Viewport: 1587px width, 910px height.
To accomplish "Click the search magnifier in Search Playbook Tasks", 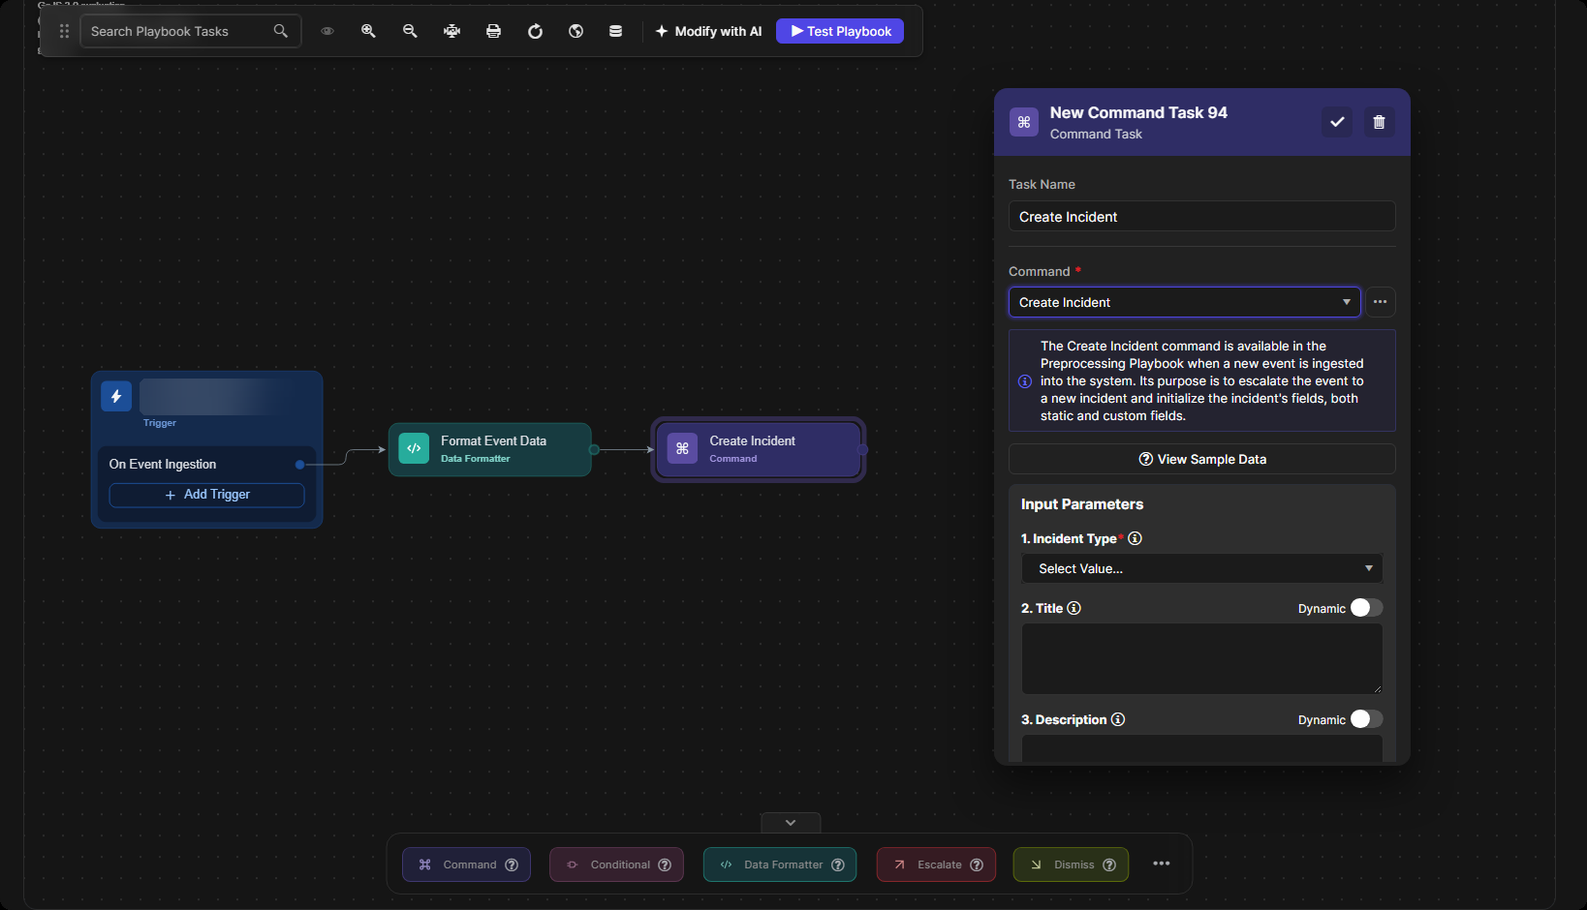I will 281,31.
